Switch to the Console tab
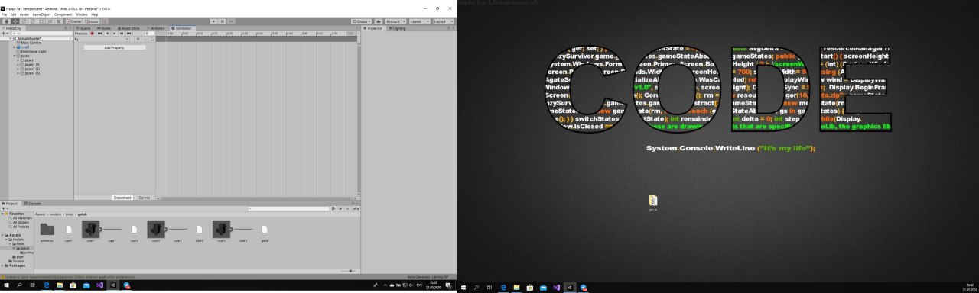979x293 pixels. coord(33,204)
